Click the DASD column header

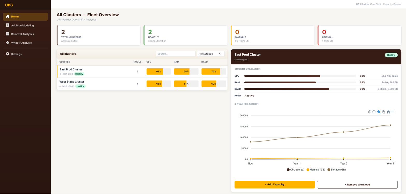[204, 62]
